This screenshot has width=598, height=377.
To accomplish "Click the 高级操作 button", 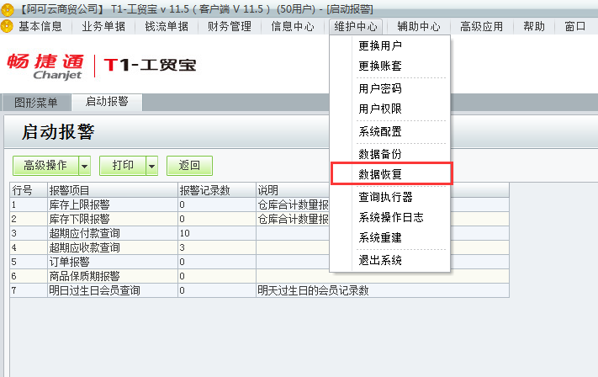I will pos(45,166).
